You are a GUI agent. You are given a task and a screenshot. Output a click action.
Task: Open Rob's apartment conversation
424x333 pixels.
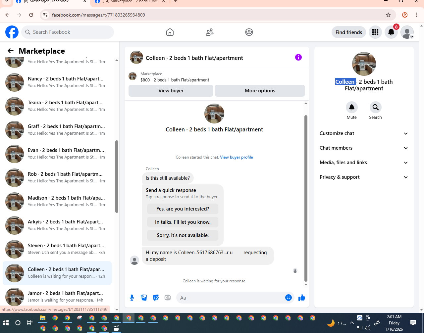57,178
